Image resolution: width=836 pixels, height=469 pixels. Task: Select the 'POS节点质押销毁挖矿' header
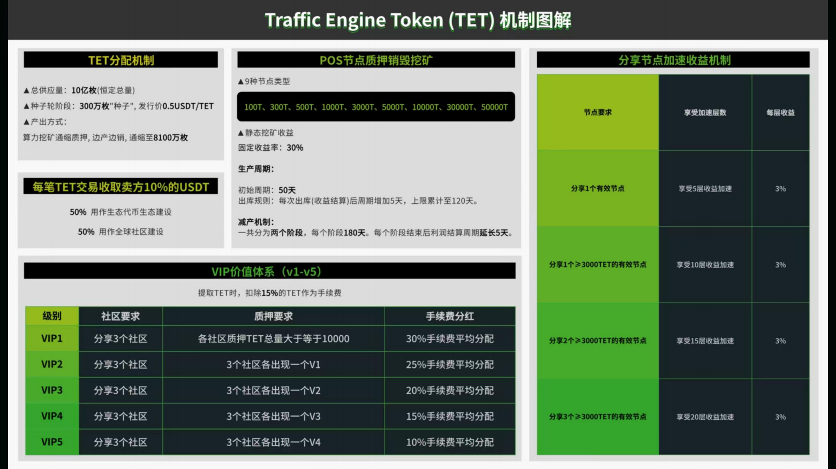376,60
